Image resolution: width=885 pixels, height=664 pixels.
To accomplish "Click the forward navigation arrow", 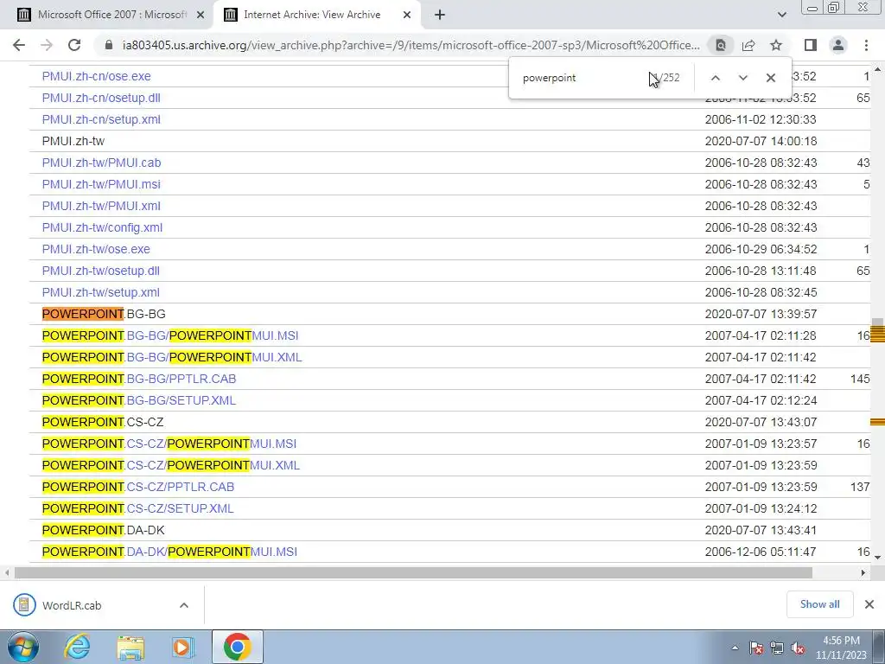I will [x=47, y=45].
